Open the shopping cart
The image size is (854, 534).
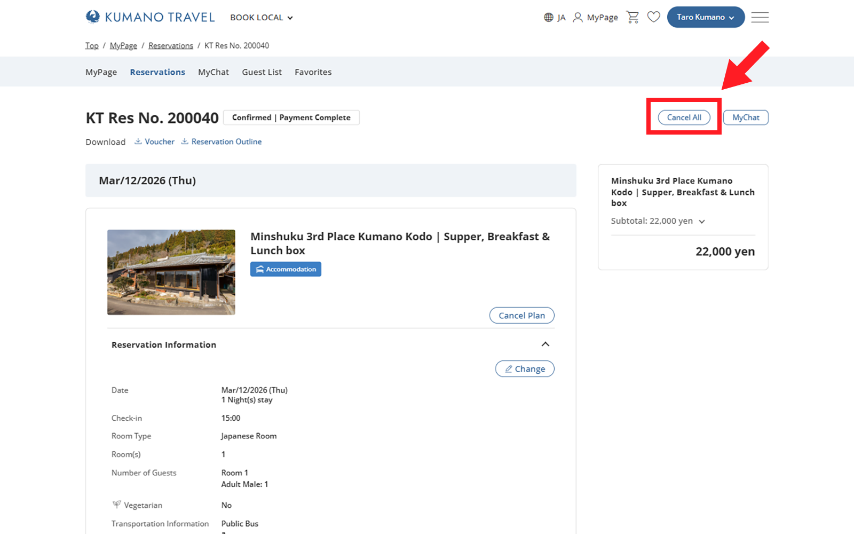632,17
